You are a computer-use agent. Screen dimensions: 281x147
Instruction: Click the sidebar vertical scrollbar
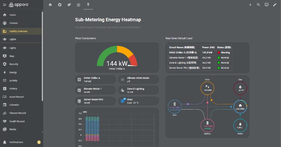[42, 56]
